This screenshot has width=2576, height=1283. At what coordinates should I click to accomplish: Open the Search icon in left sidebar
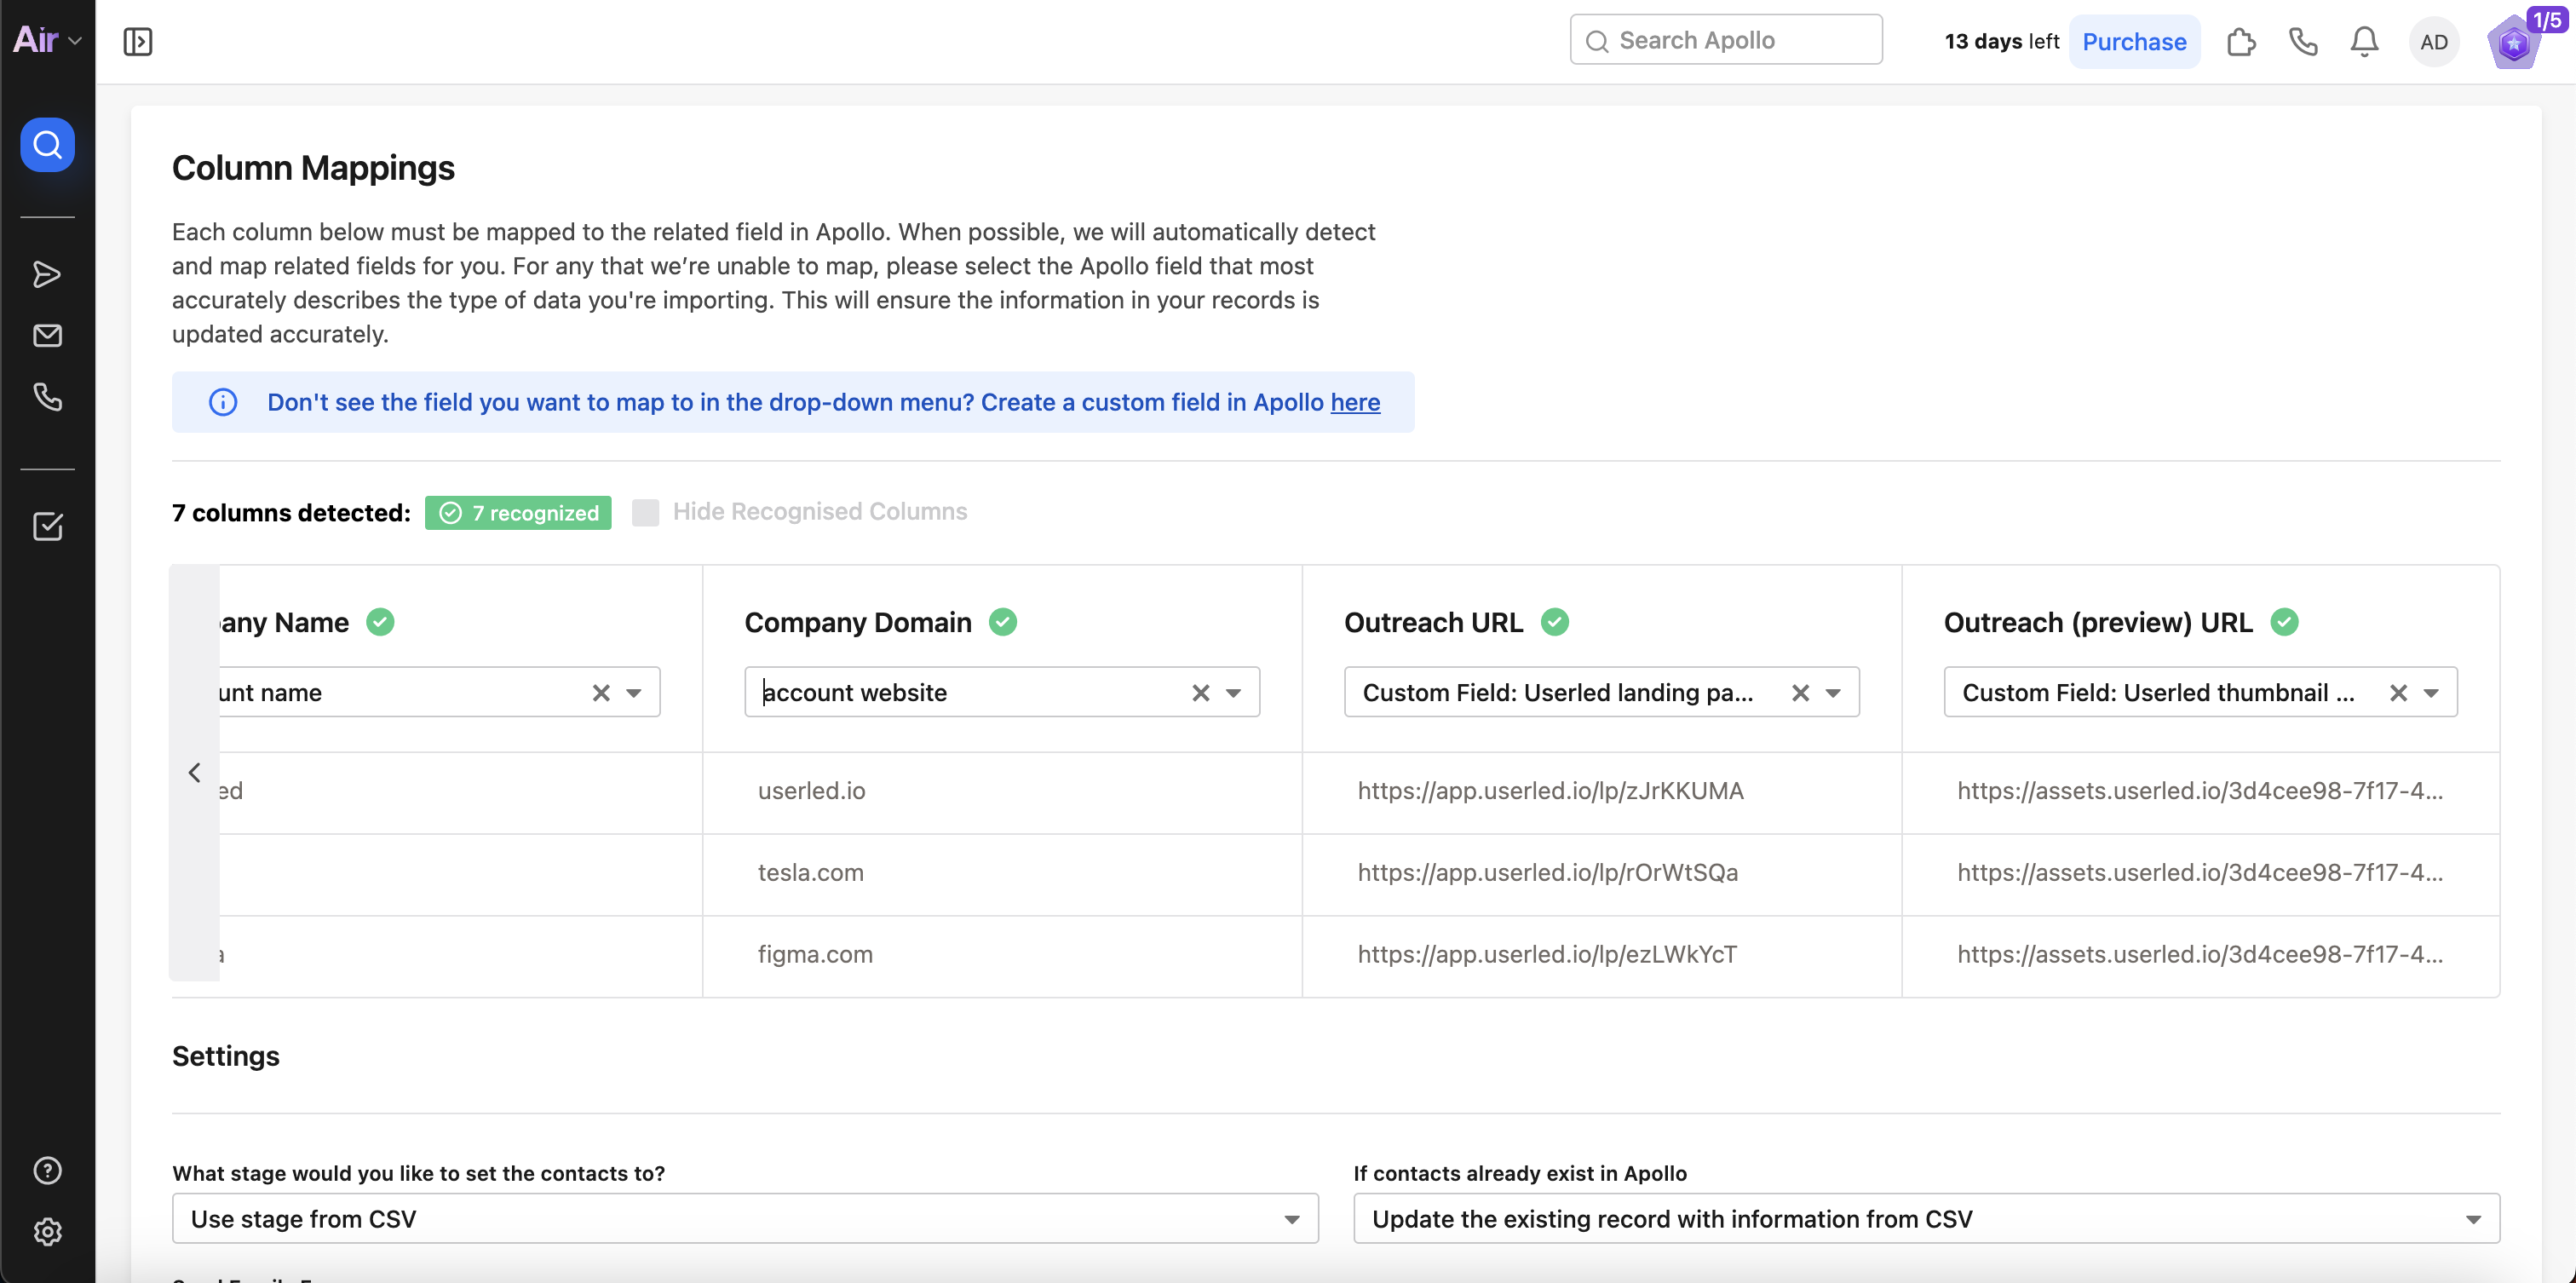pyautogui.click(x=47, y=145)
